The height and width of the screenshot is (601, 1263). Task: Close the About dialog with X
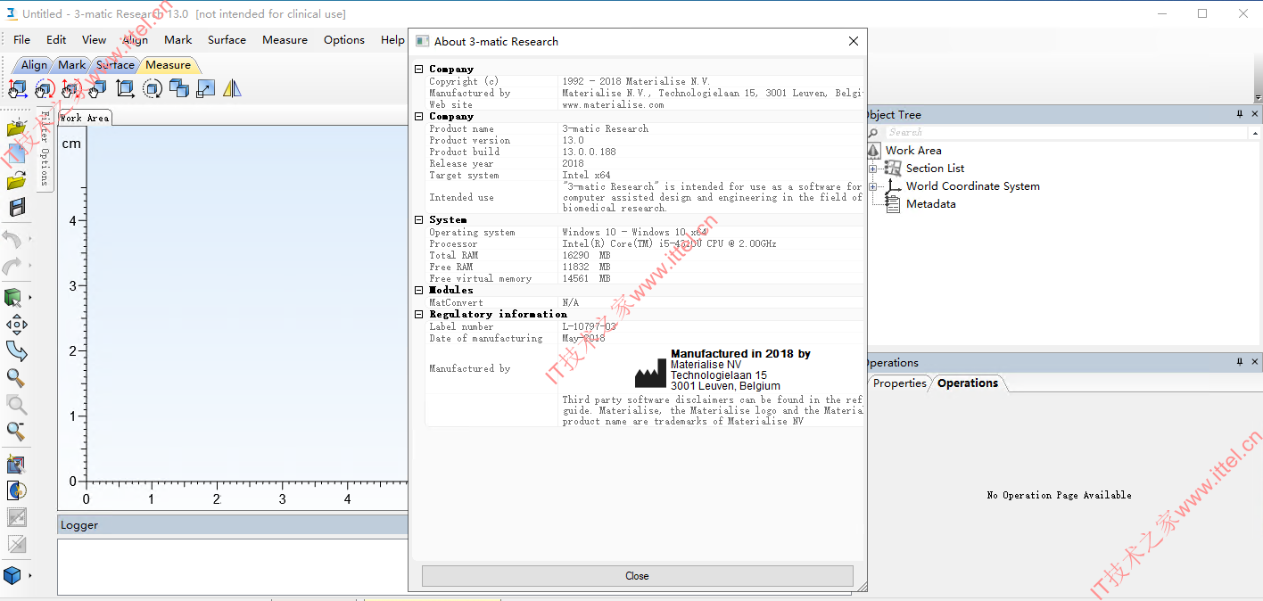click(854, 41)
